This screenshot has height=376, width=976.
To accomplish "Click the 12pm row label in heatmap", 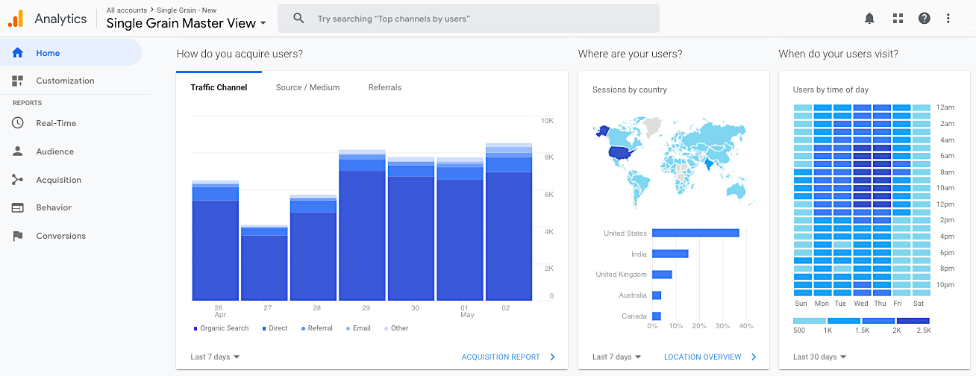I will (945, 204).
